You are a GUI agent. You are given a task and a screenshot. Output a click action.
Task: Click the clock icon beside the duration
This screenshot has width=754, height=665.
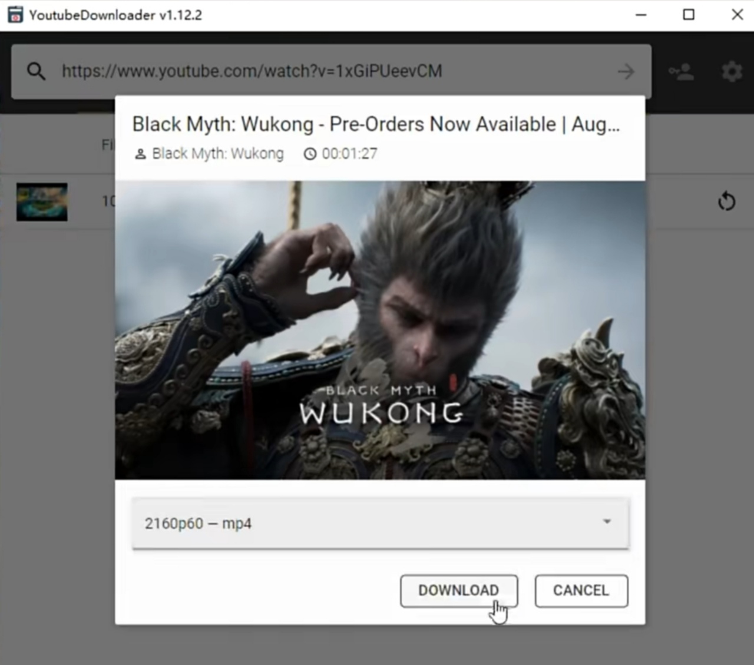pos(310,154)
